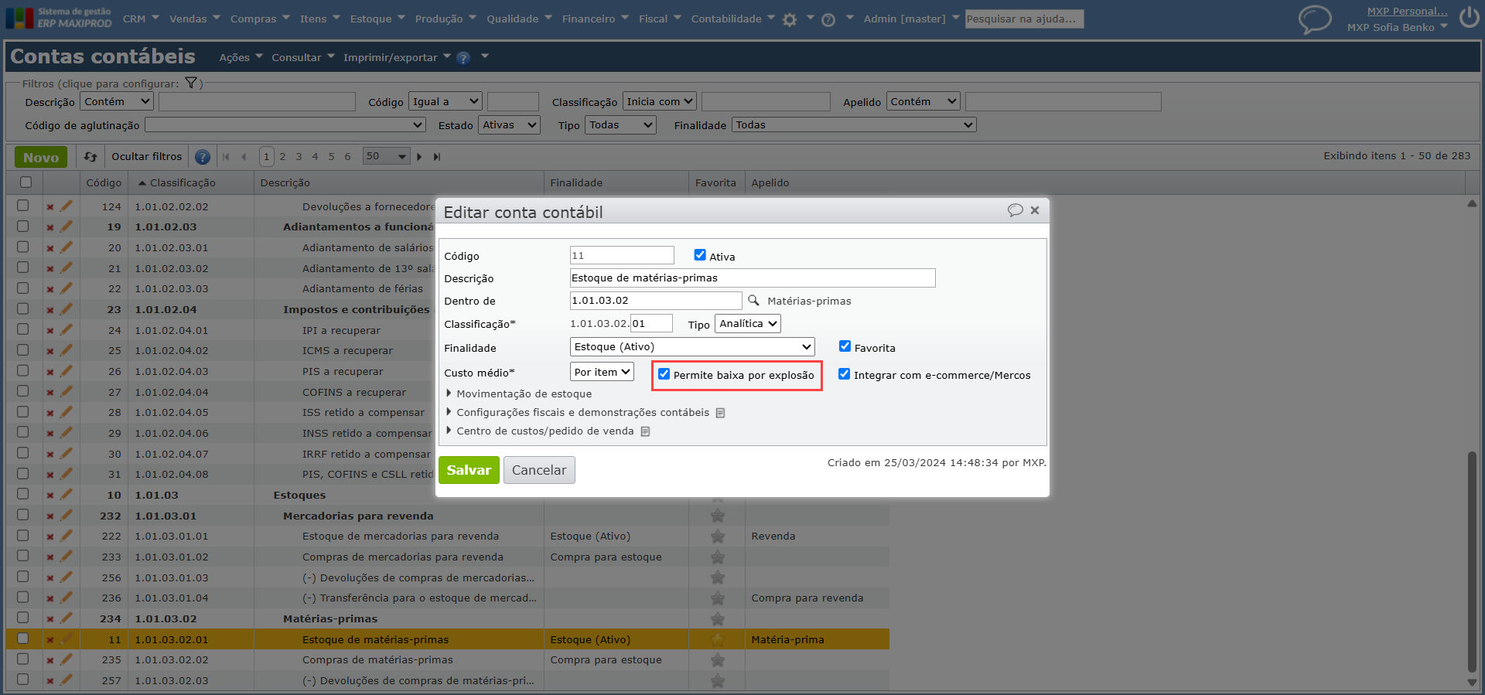Expand Configurações fiscais e demonstrações contábeis
1485x695 pixels.
click(579, 412)
